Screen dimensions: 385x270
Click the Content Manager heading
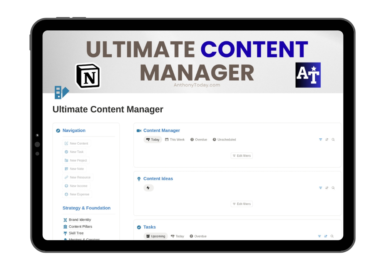(162, 131)
